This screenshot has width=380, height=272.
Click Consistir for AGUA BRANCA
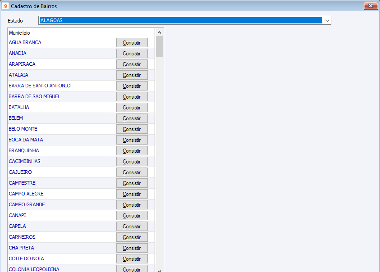pyautogui.click(x=132, y=43)
